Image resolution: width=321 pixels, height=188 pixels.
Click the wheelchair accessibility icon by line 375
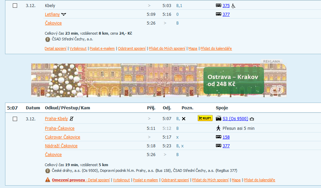pyautogui.click(x=233, y=6)
